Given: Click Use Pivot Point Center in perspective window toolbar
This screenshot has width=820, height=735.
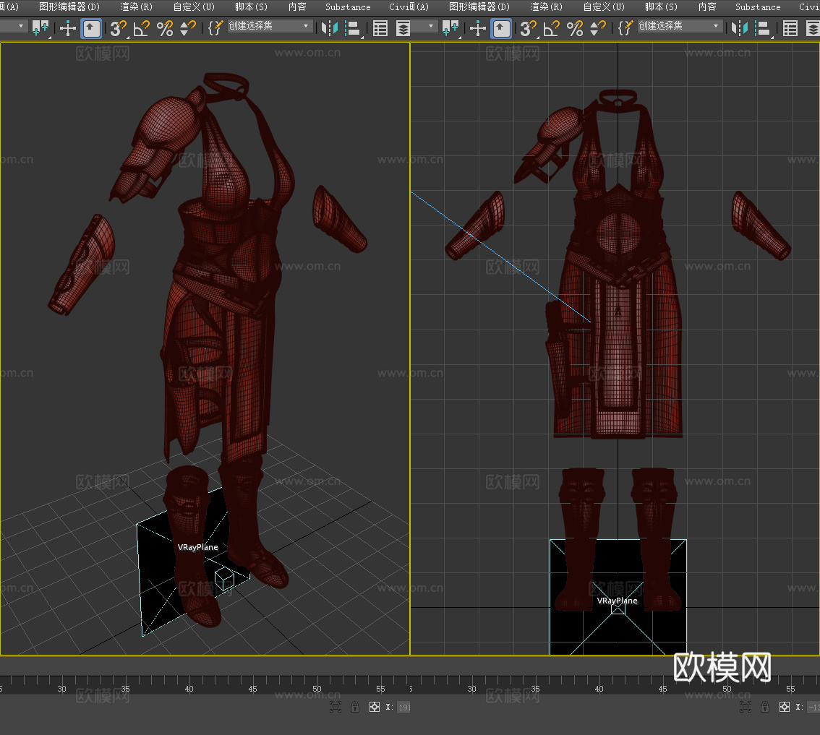Looking at the screenshot, I should click(x=40, y=27).
